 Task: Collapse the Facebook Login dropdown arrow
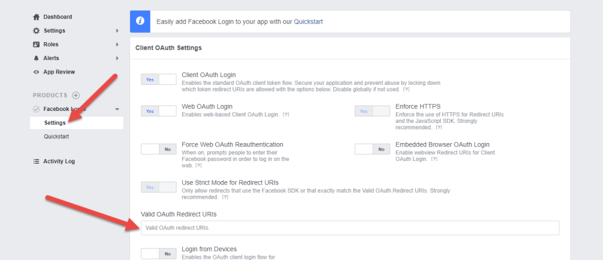(117, 110)
